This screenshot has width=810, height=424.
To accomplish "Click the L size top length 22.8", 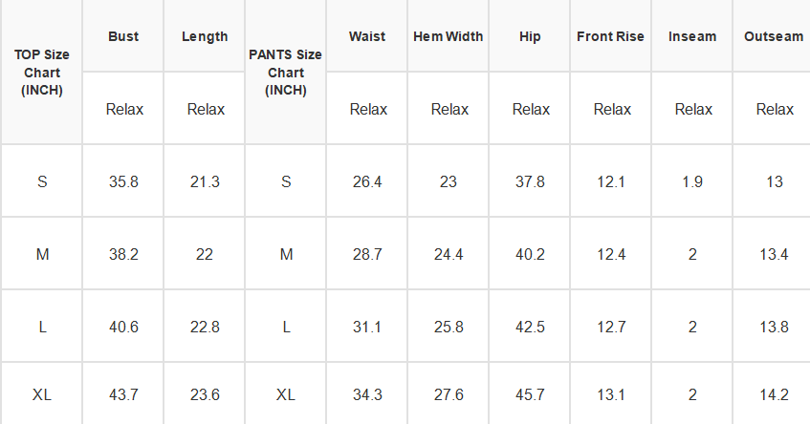I will click(x=205, y=327).
